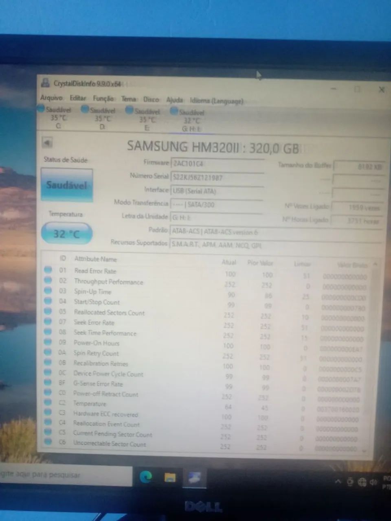This screenshot has height=521, width=391.
Task: Click the Interface field USB (Serial ATA)
Action: tap(217, 191)
